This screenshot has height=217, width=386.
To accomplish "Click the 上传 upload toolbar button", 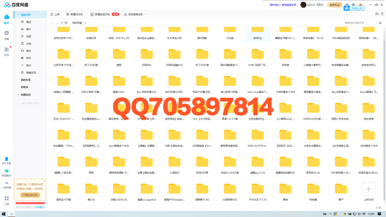I will click(x=55, y=14).
